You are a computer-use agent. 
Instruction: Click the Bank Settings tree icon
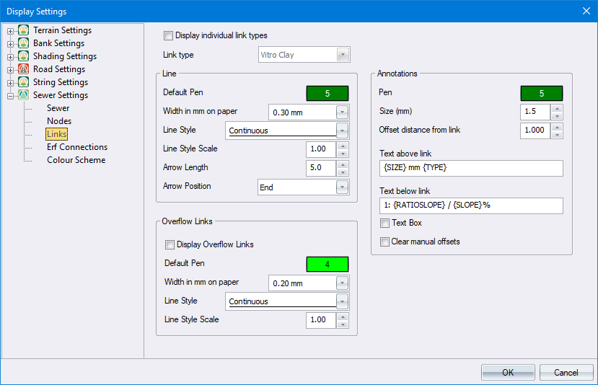click(24, 43)
